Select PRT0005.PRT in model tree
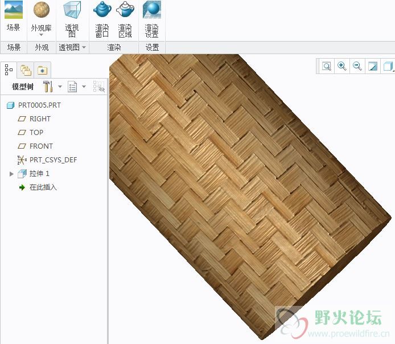Screen dimensions: 395x344 39,105
